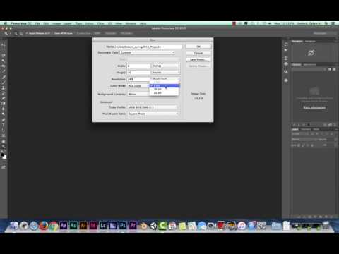Choose 32 bit from the depth list

[165, 93]
